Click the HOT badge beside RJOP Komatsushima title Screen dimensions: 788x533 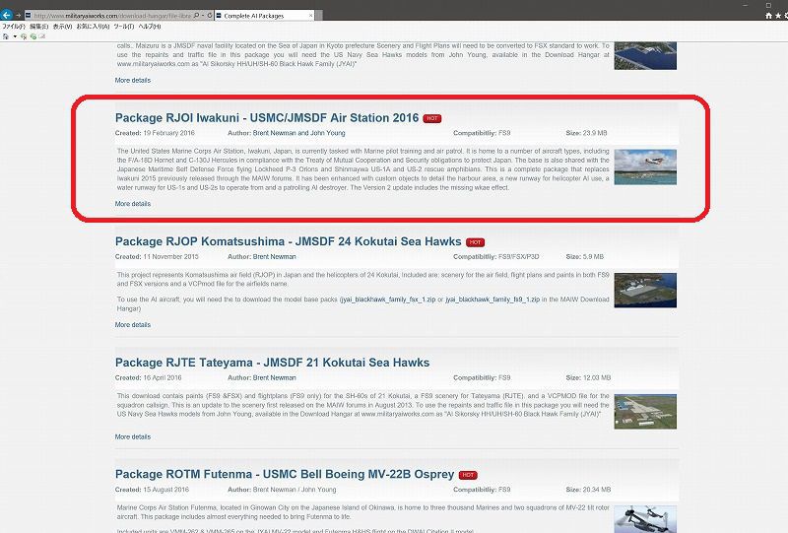pos(475,242)
